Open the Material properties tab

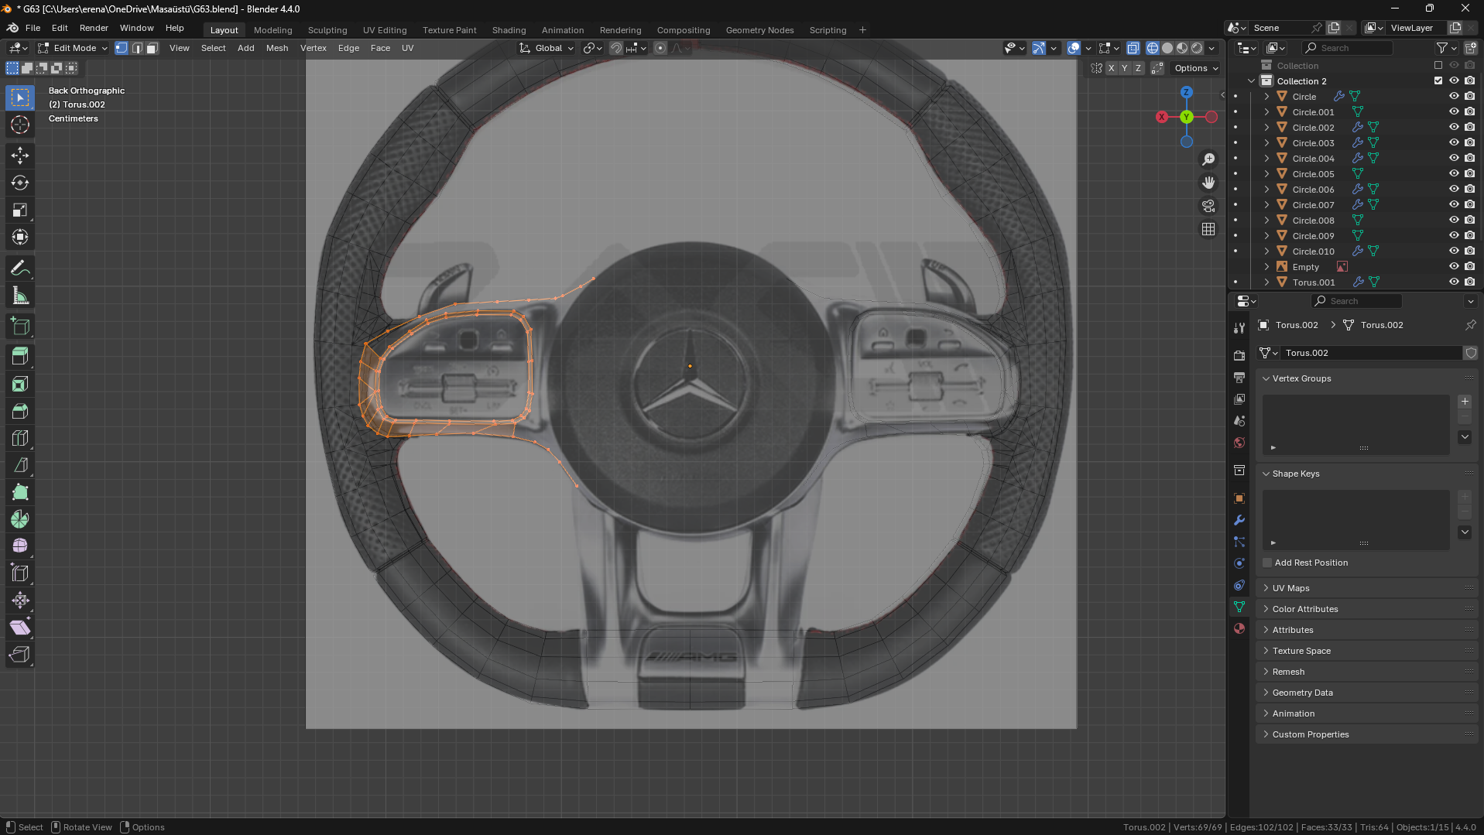tap(1239, 628)
